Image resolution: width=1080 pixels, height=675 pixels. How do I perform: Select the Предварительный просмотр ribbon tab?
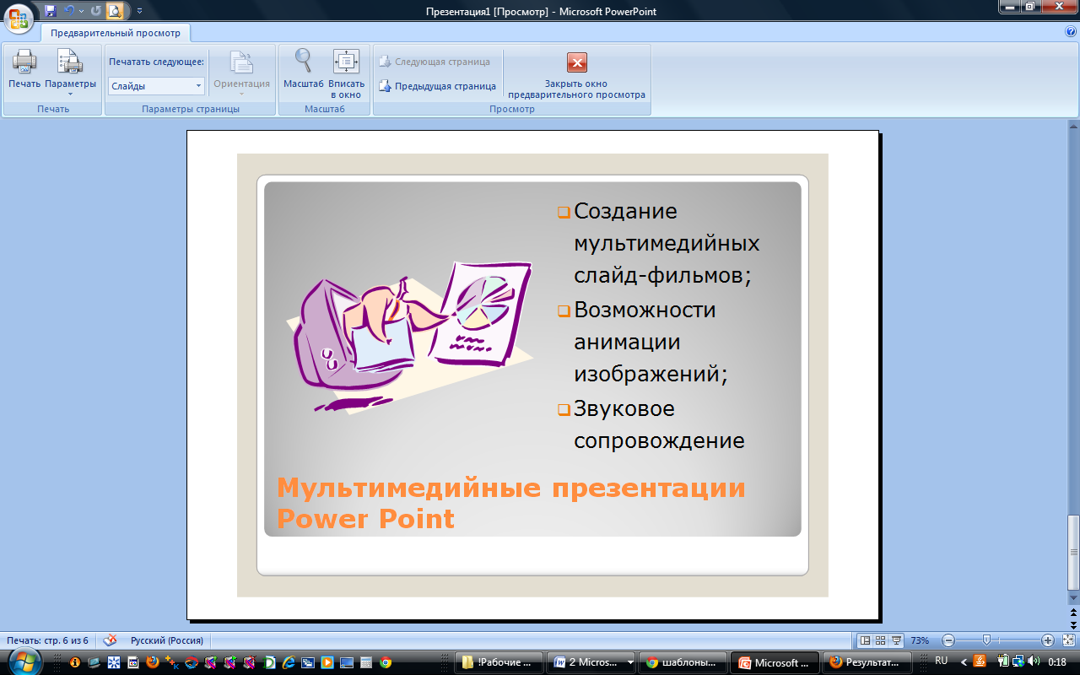click(x=115, y=33)
